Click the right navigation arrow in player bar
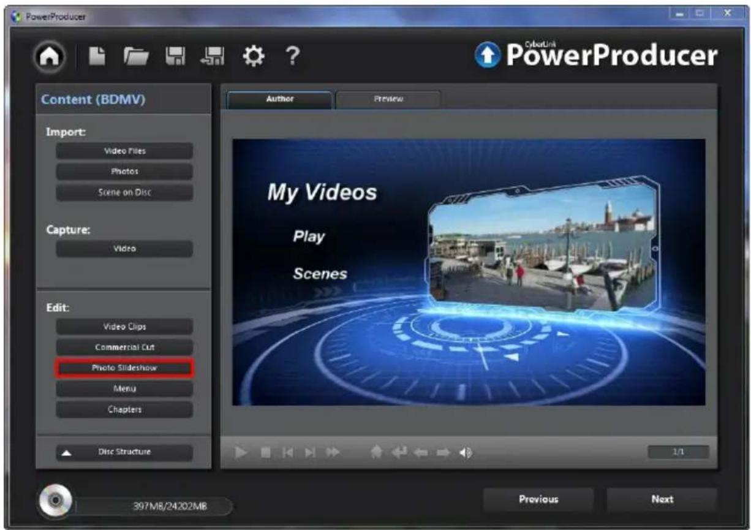This screenshot has height=530, width=751. point(443,453)
